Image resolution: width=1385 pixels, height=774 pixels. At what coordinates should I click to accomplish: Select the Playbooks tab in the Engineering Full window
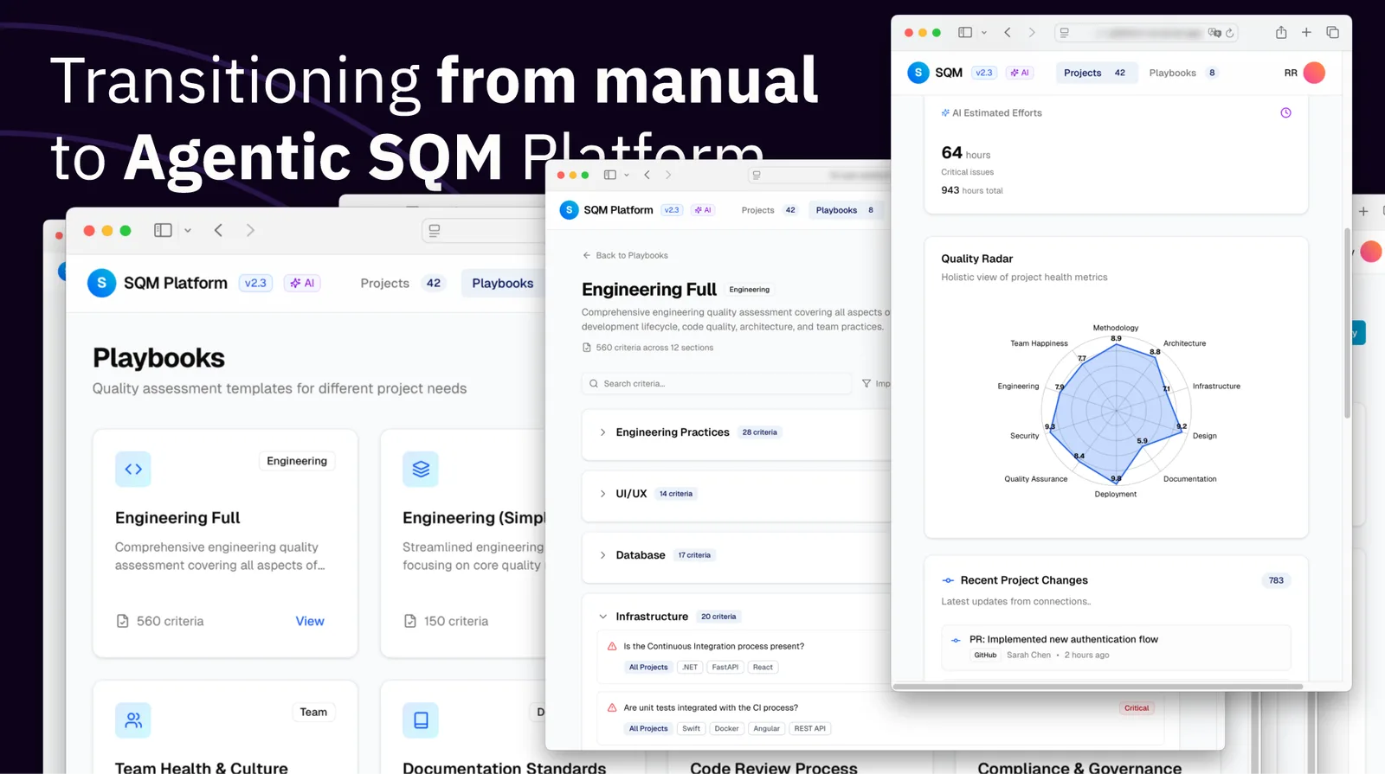click(x=845, y=210)
